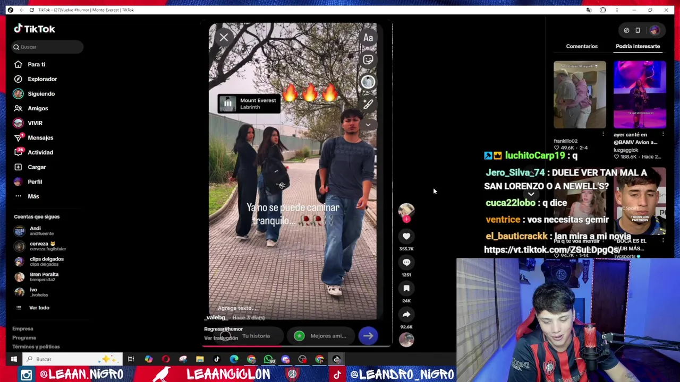Open Perfil in the sidebar

(x=35, y=182)
